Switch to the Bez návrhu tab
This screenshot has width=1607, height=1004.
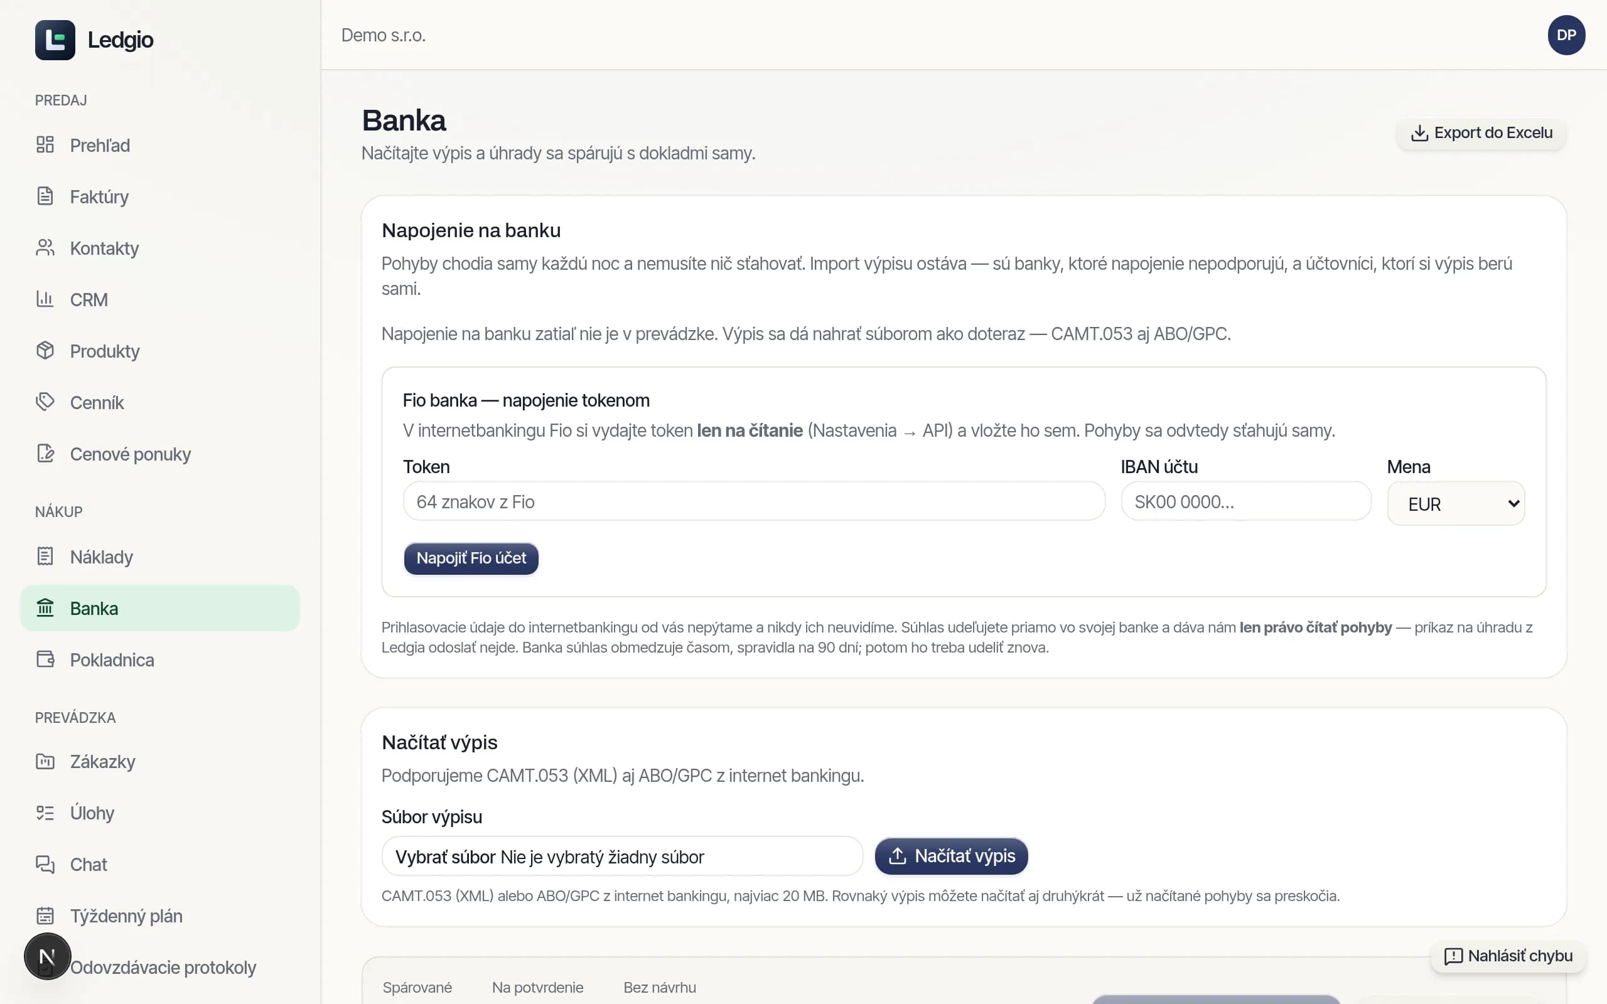click(659, 988)
